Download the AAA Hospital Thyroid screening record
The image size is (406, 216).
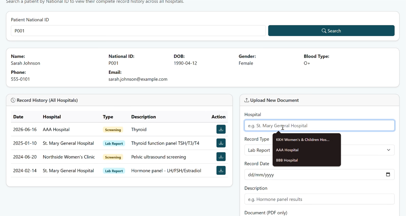point(221,129)
